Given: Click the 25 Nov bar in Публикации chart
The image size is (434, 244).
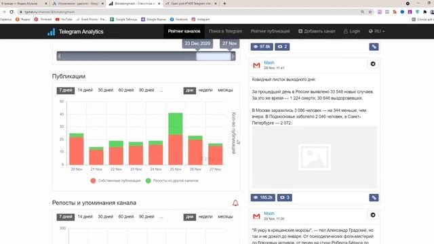Looking at the screenshot, I should [x=176, y=138].
